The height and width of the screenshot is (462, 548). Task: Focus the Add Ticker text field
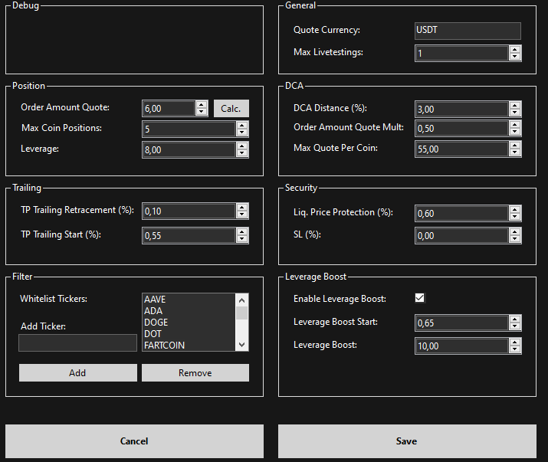click(77, 342)
